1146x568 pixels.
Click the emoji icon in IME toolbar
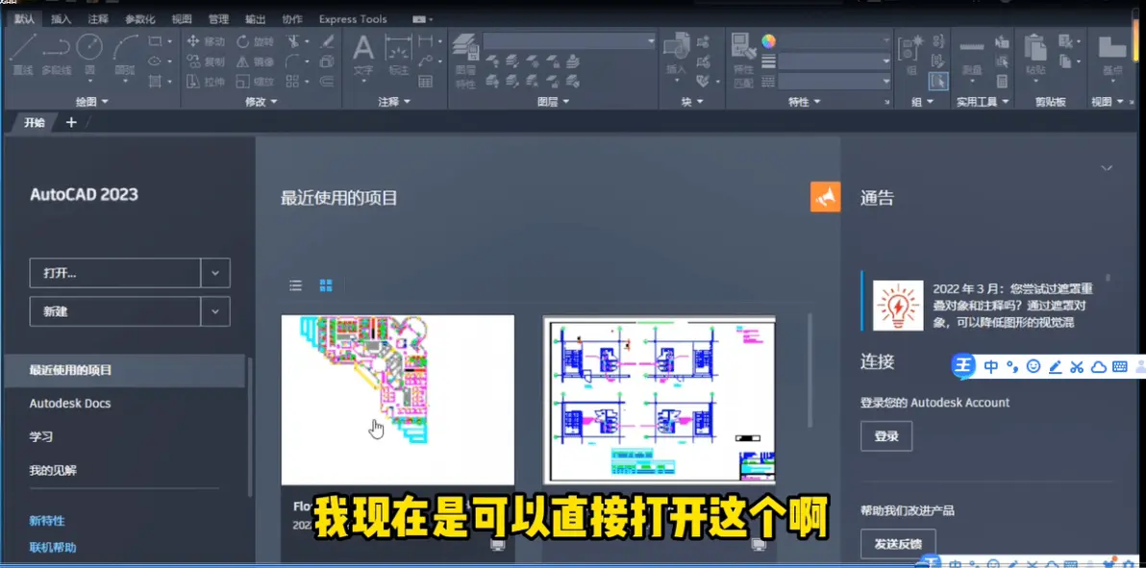[1033, 366]
